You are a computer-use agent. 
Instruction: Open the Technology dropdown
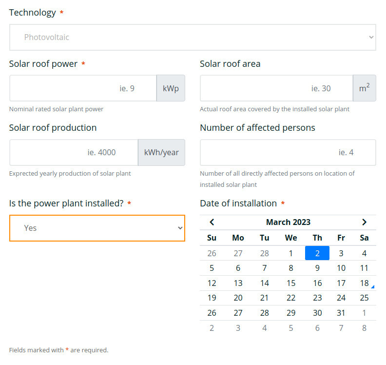click(x=193, y=37)
